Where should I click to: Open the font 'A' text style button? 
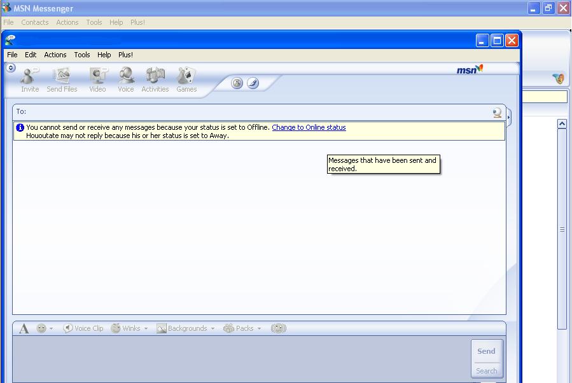24,328
